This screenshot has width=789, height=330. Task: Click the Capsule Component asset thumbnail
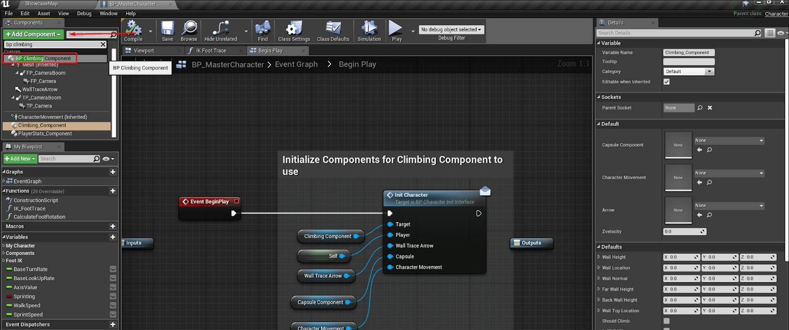click(x=678, y=145)
